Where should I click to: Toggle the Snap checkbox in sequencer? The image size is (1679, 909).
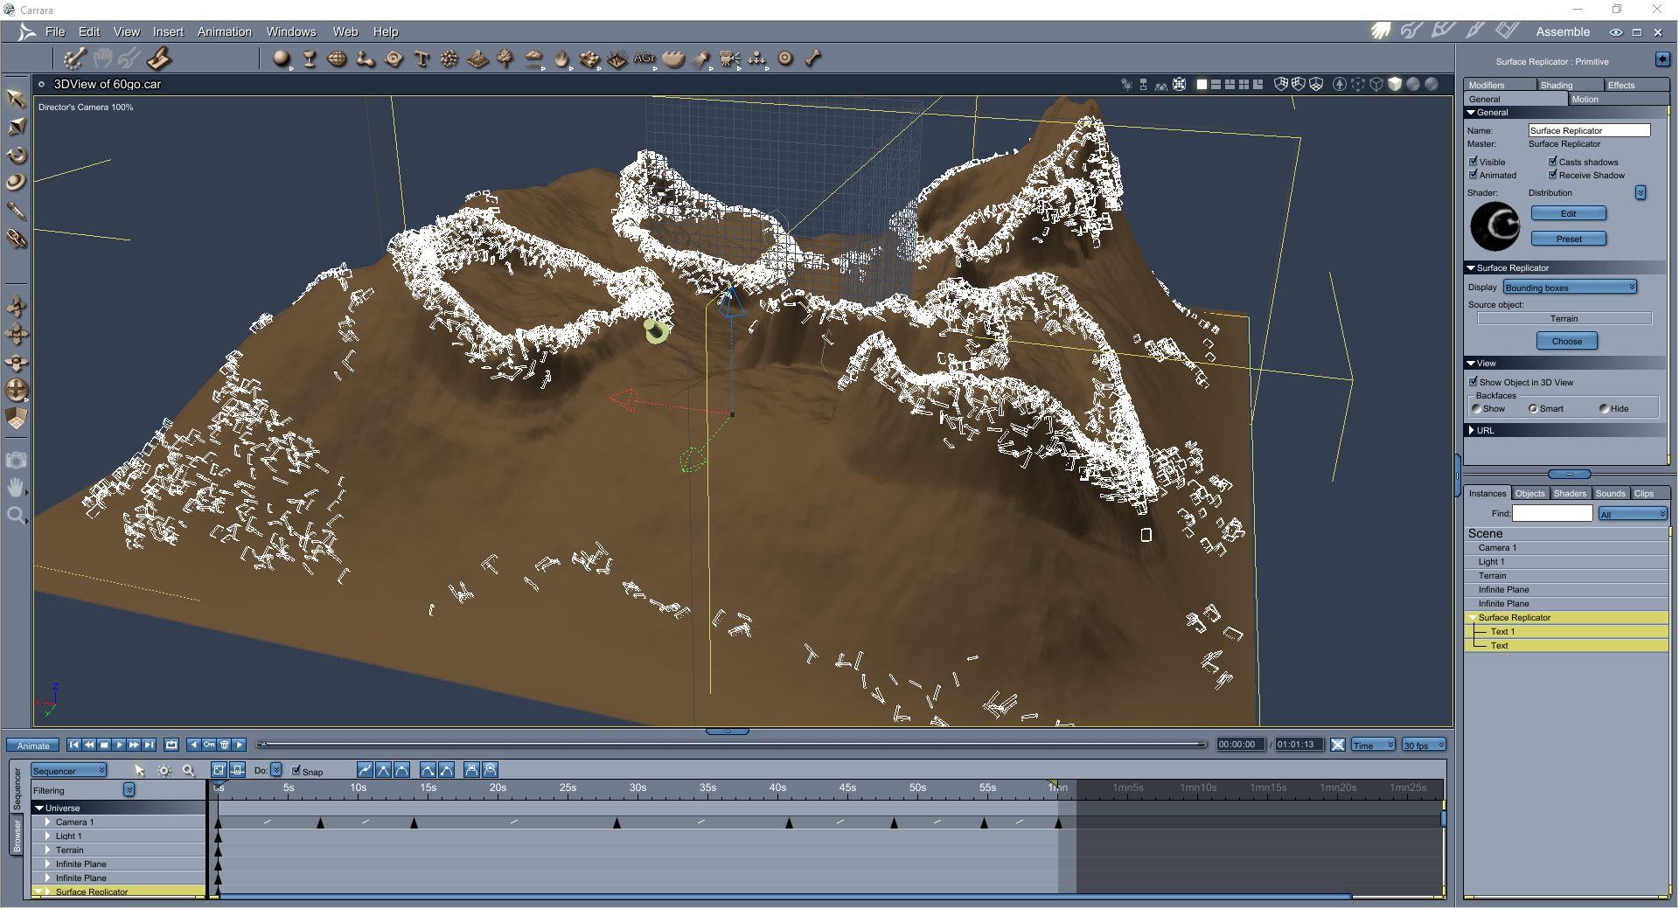point(296,770)
